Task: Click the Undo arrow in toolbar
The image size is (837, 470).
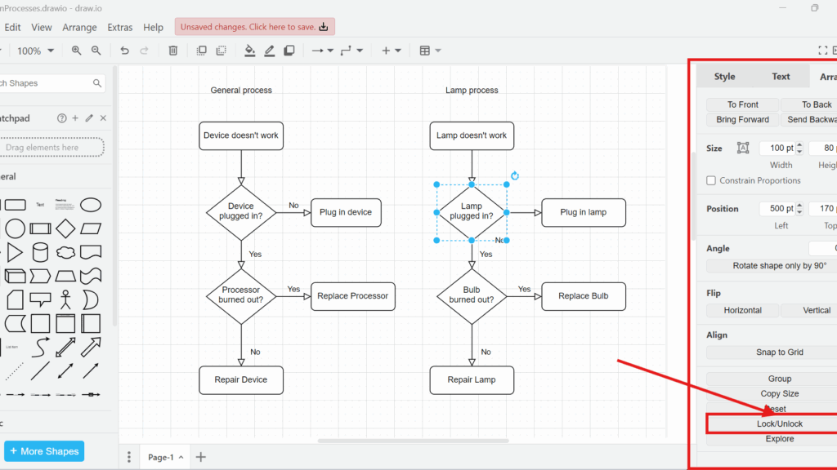Action: coord(124,51)
